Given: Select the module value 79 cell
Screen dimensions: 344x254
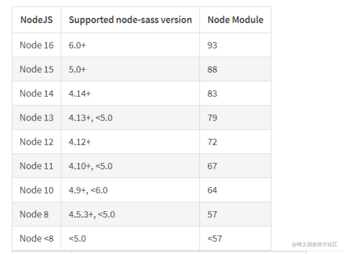Looking at the screenshot, I should coord(212,118).
